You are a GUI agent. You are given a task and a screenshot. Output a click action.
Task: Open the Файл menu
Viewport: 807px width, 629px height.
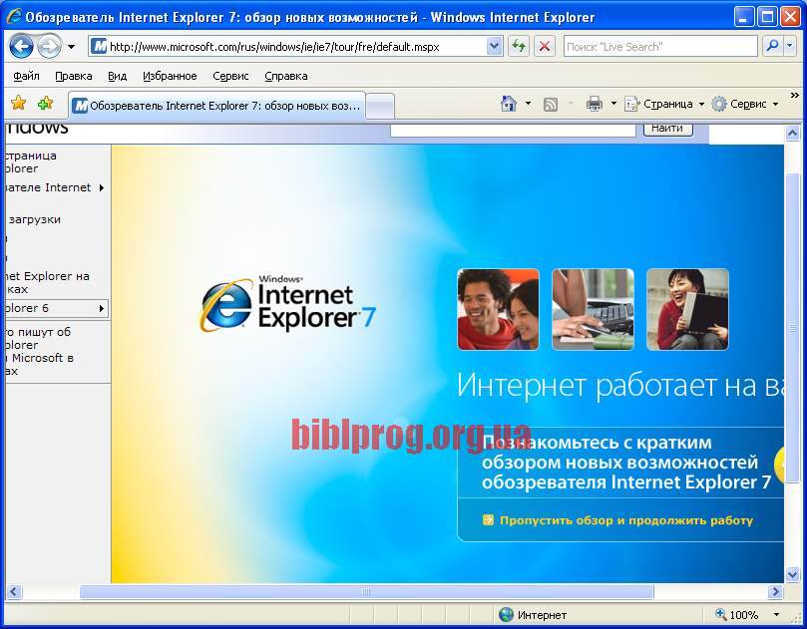pos(26,76)
